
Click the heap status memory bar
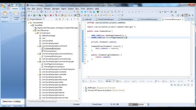[x=138, y=105]
